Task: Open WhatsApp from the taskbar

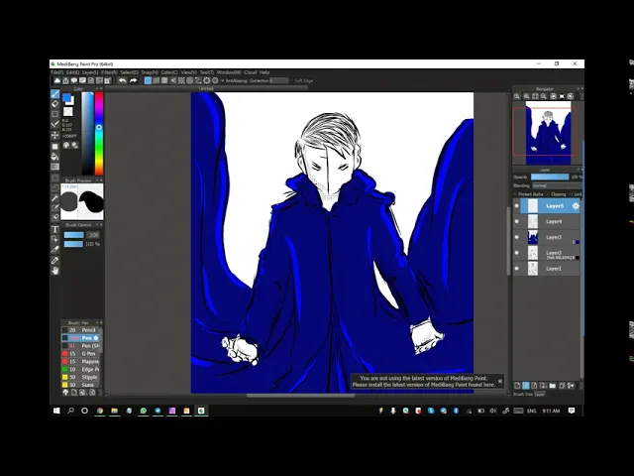Action: coord(143,411)
